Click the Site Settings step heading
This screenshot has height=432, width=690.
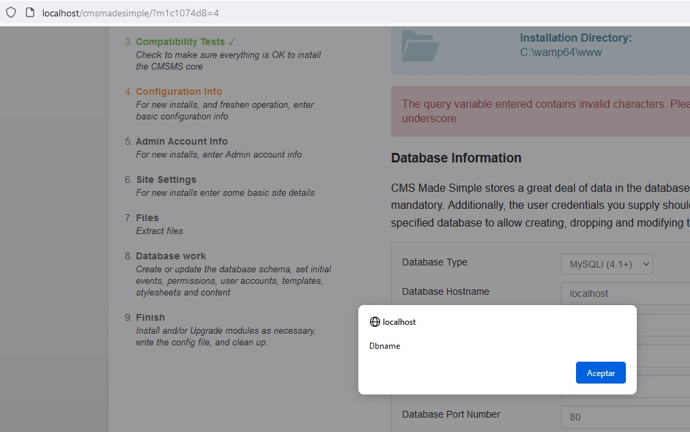(x=166, y=179)
